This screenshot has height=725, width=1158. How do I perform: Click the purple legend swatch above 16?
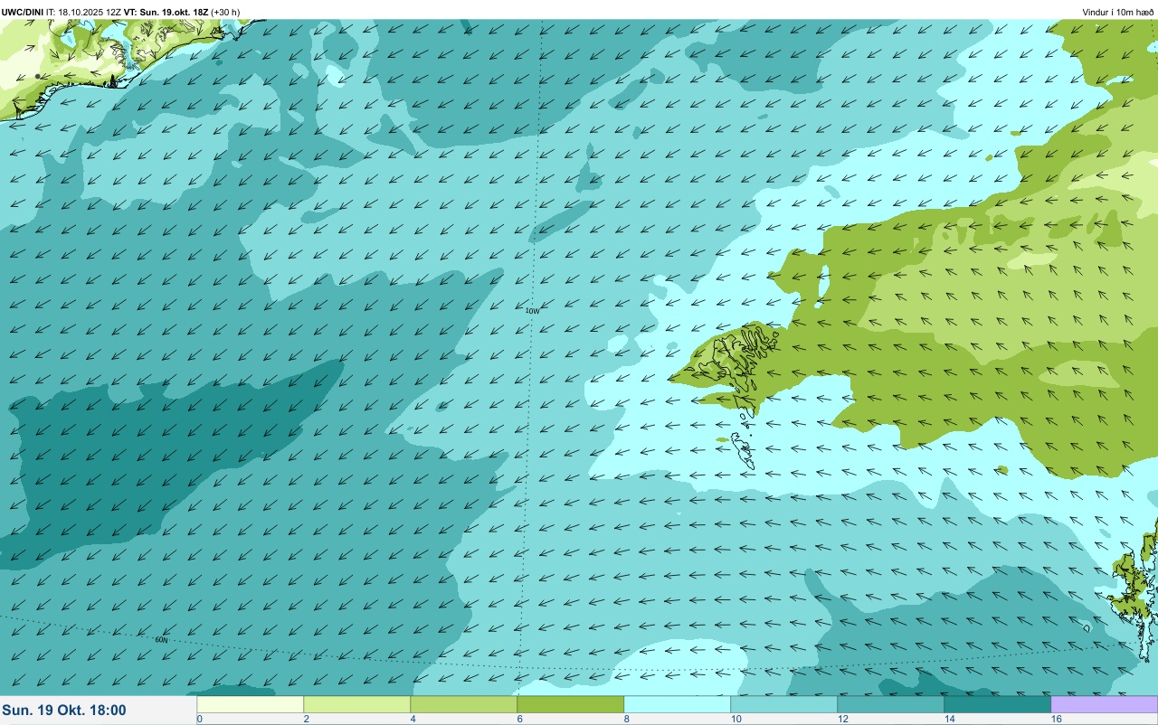pos(1104,704)
